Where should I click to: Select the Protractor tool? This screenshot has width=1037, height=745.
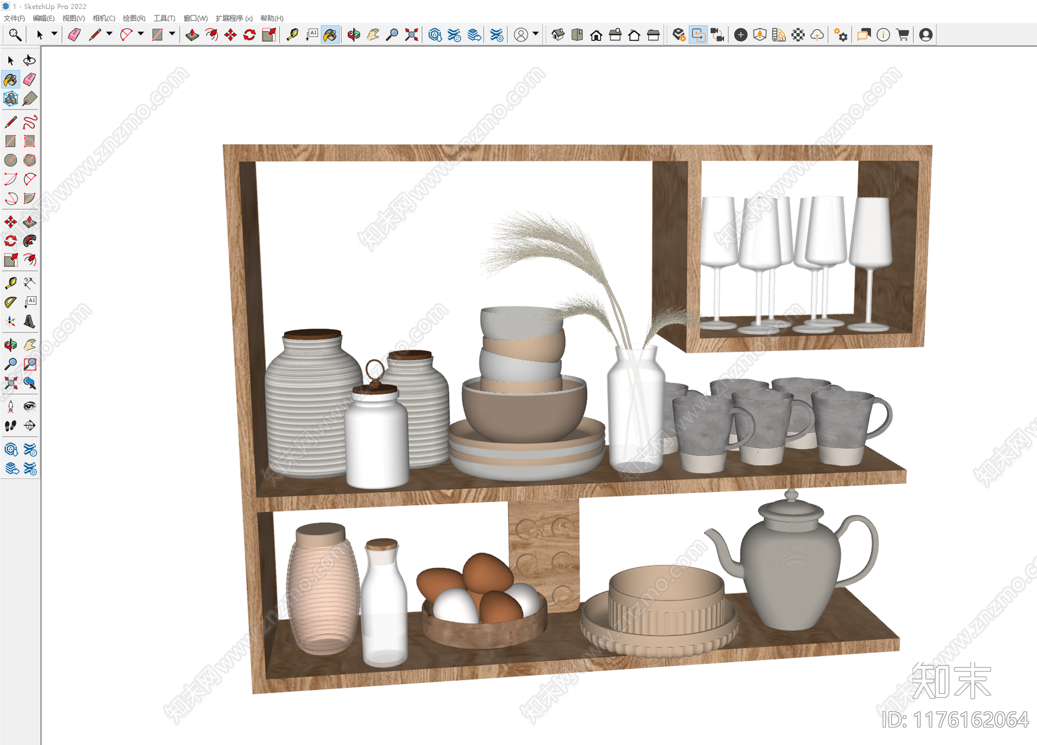[x=10, y=302]
